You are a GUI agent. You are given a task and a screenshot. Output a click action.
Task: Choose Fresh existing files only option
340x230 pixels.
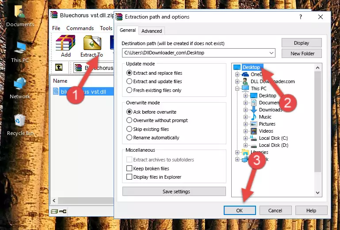point(129,90)
